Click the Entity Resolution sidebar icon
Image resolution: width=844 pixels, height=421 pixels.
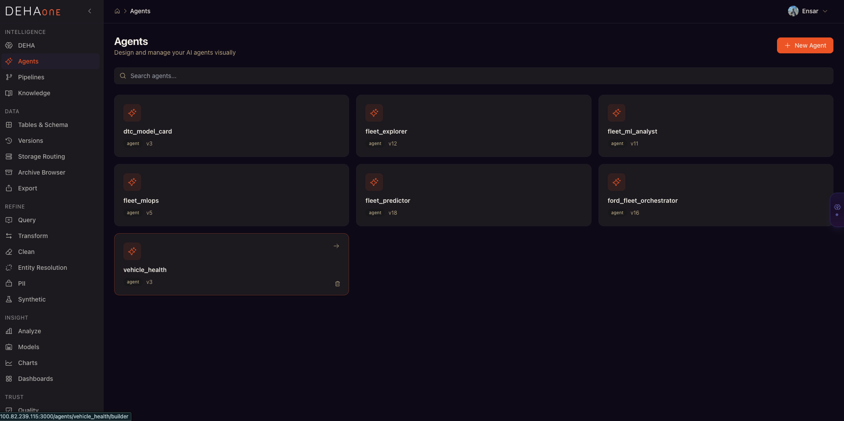click(9, 268)
